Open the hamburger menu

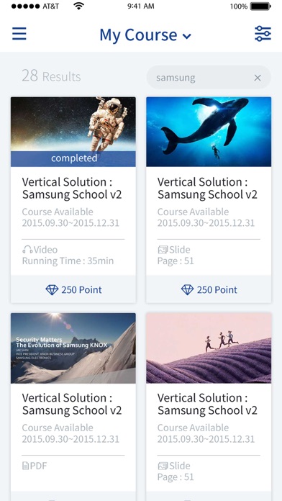[x=19, y=34]
